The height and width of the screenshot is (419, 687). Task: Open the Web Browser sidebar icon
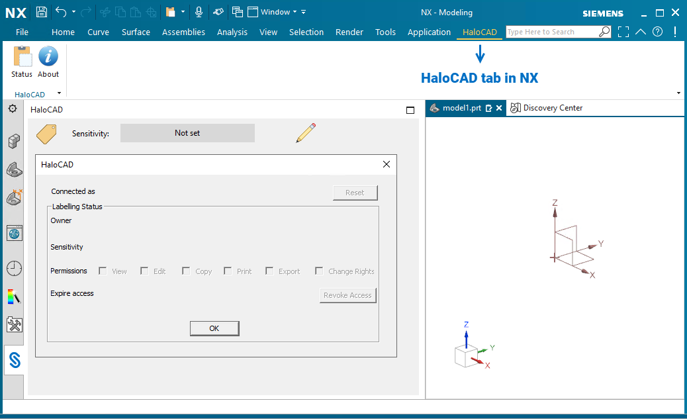point(14,232)
